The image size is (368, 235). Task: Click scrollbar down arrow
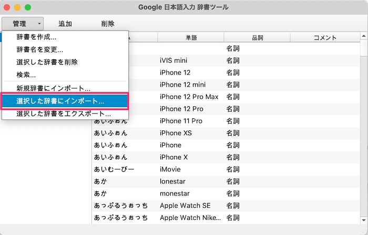coord(364,220)
